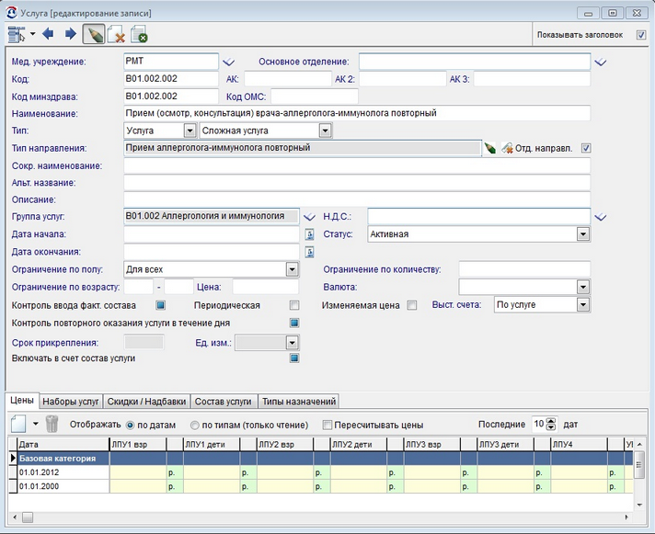
Task: Click application logo in the title bar
Action: coord(12,13)
